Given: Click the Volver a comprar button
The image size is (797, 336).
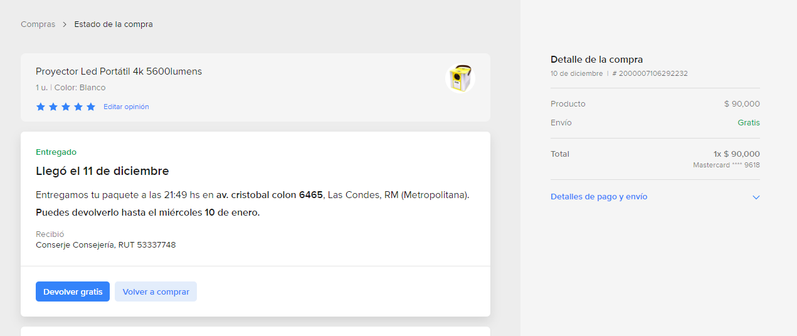Looking at the screenshot, I should coord(156,291).
